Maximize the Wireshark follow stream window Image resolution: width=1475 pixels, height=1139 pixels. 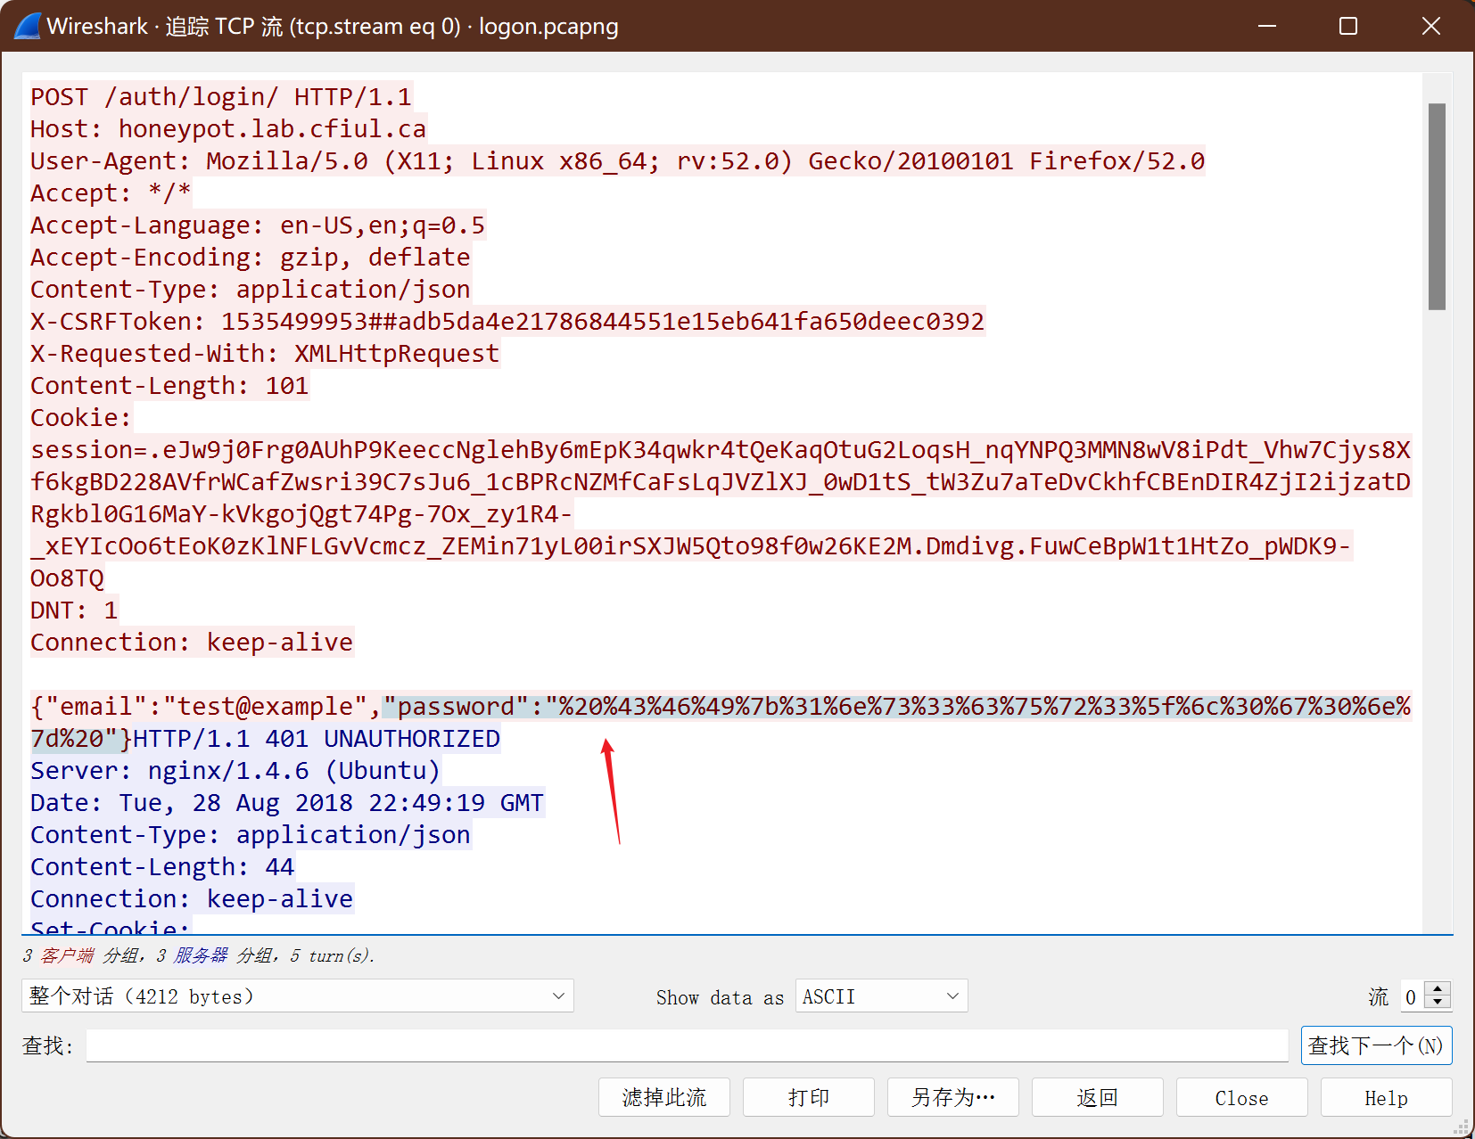tap(1348, 26)
